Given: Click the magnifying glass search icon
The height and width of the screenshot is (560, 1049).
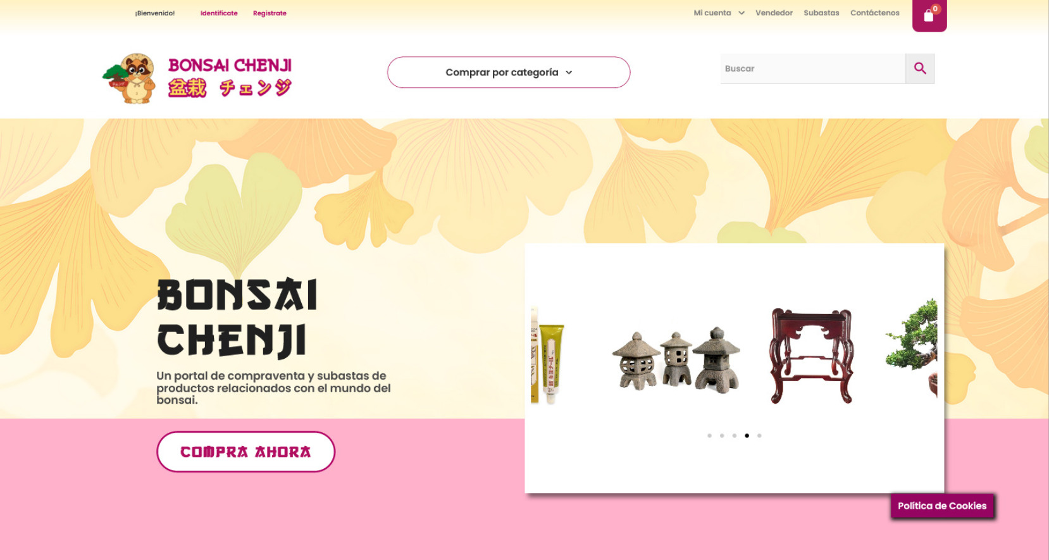Looking at the screenshot, I should coord(920,68).
